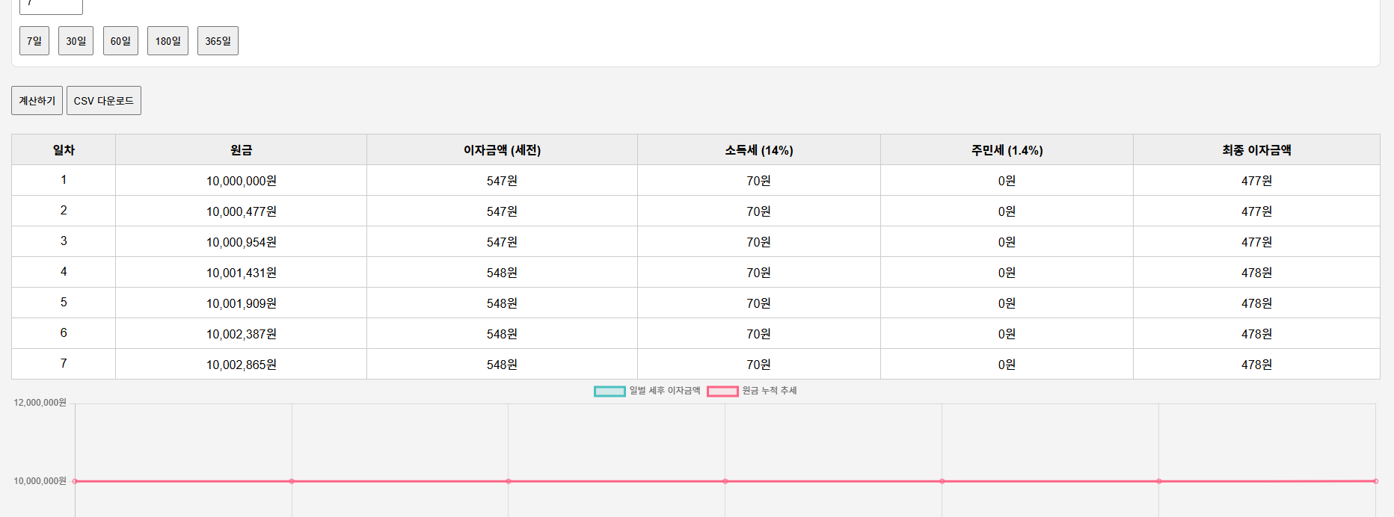Select the 10,001,909원 principal cell

tap(241, 303)
